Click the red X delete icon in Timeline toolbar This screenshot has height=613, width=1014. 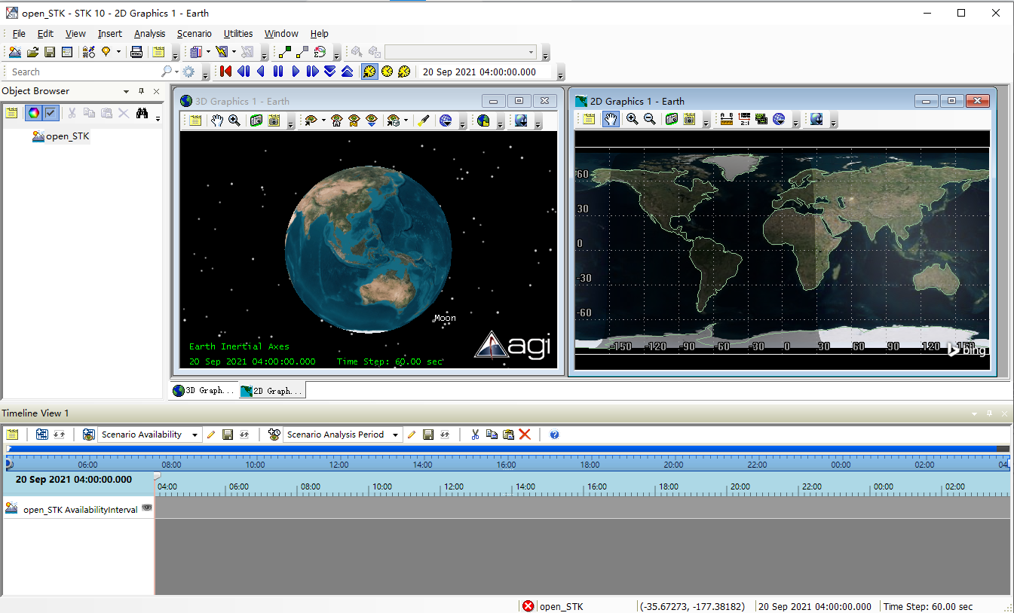click(525, 435)
